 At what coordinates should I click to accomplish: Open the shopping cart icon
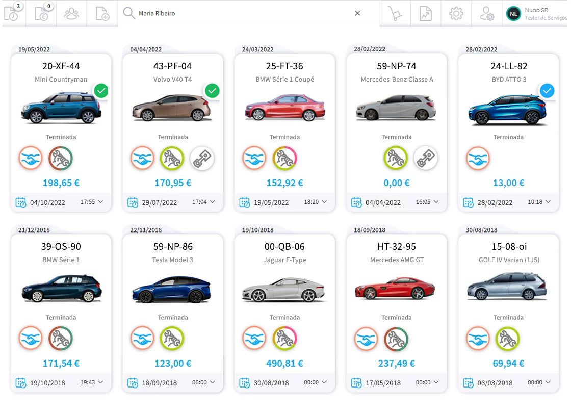[x=395, y=13]
